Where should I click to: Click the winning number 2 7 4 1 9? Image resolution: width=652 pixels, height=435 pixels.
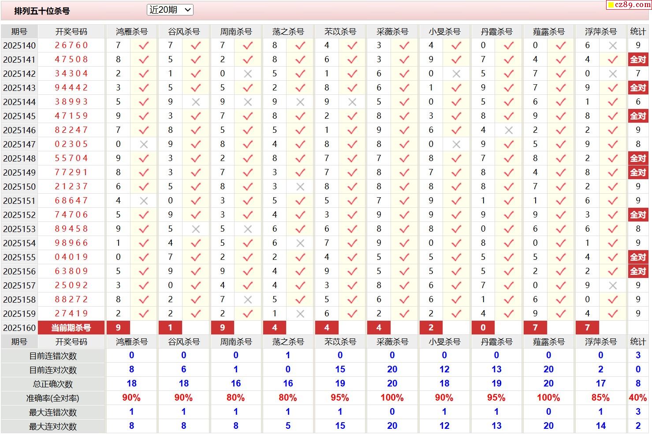click(x=71, y=314)
